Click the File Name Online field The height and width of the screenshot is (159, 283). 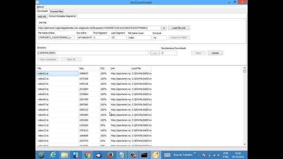tap(56, 38)
